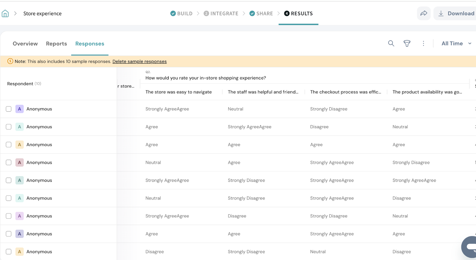The image size is (476, 260).
Task: Select the third respondent's checkbox
Action: coord(9,145)
